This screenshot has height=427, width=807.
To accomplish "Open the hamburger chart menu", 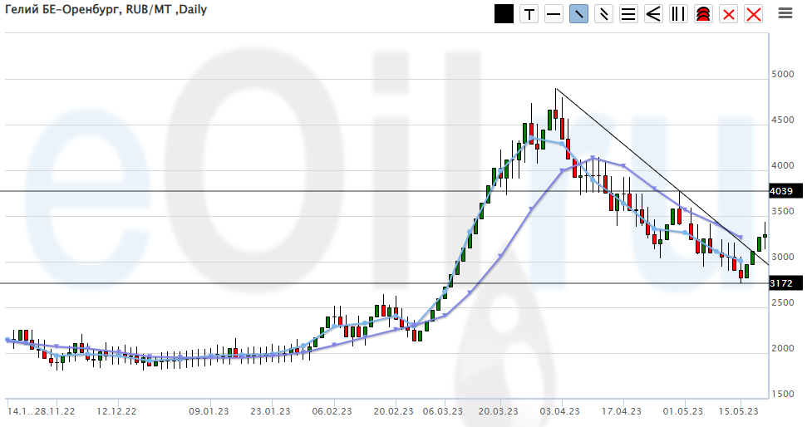I will click(x=785, y=13).
